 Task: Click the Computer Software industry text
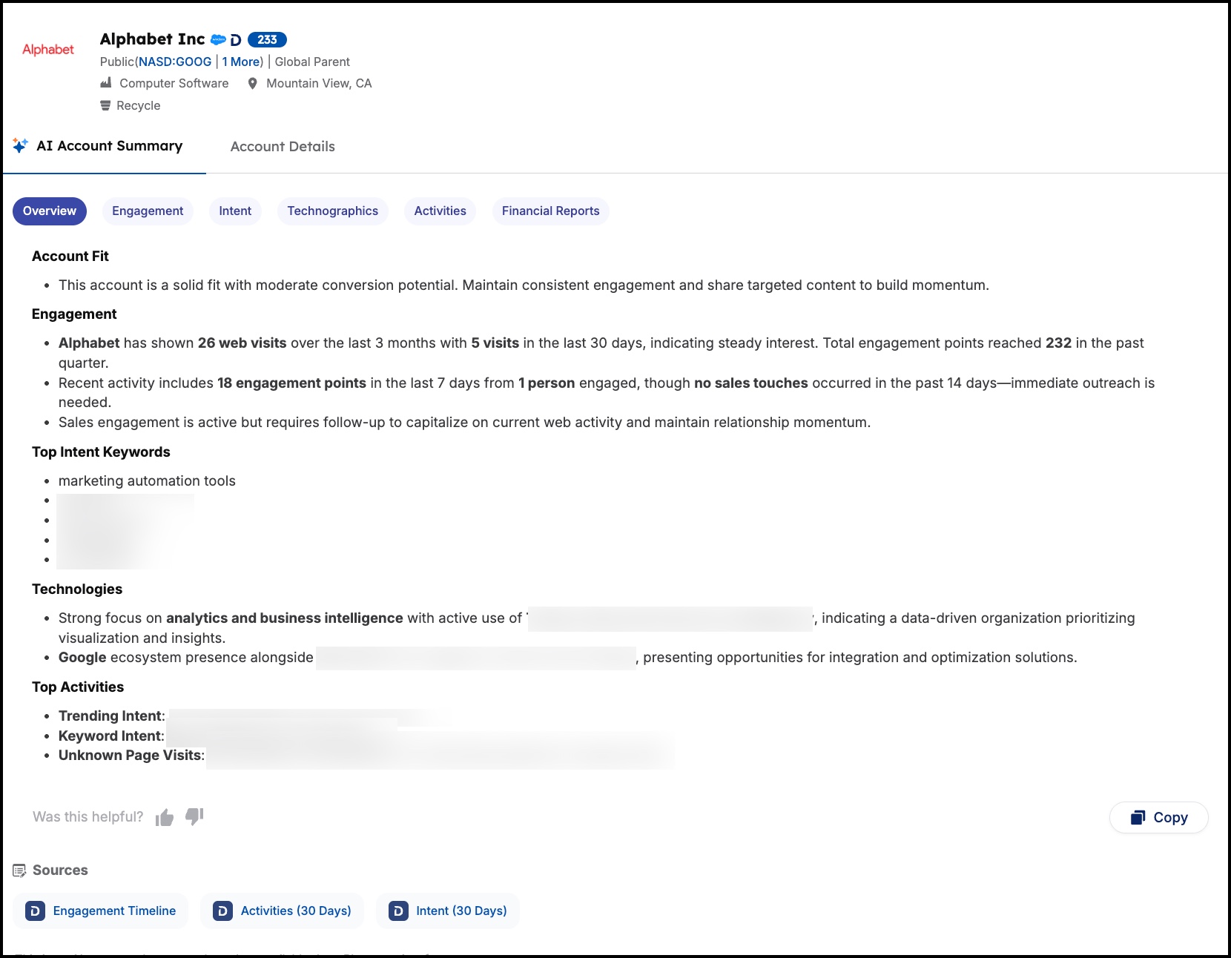[174, 83]
